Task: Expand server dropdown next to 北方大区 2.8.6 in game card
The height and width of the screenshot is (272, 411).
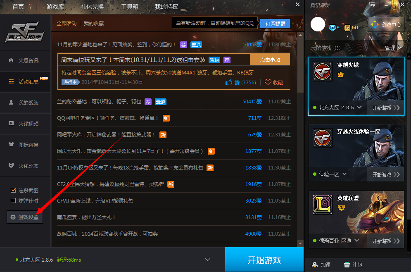Action: 359,107
